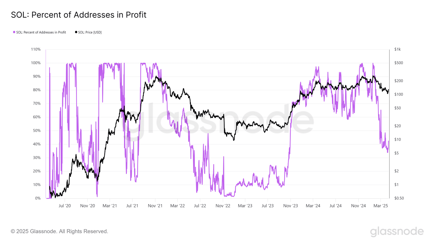
Task: Click the chart title 'SOL: Percent of Addresses in Profit'
Action: click(x=79, y=15)
